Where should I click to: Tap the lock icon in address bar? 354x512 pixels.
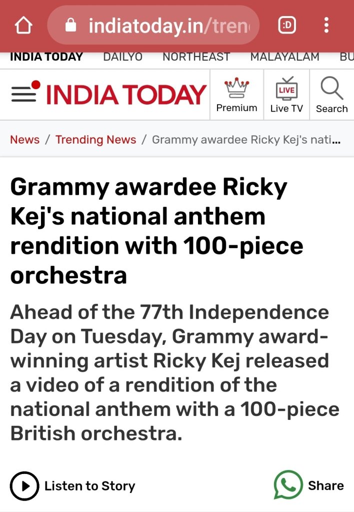[x=71, y=26]
